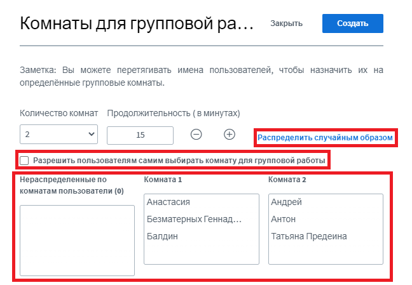Click empty space below Татьяна Предеина
412x285 pixels.
click(x=325, y=253)
